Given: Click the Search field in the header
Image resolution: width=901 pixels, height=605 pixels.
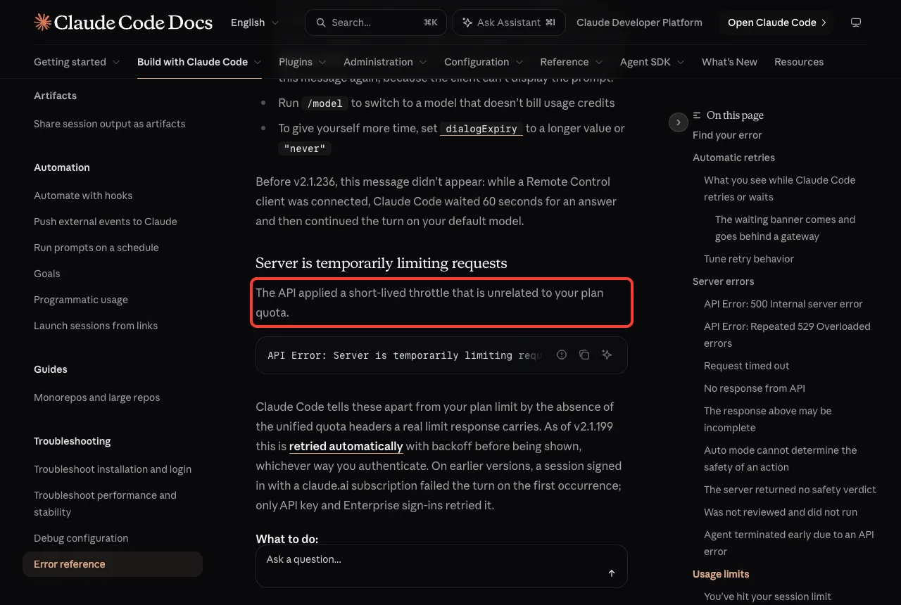Looking at the screenshot, I should pos(377,23).
